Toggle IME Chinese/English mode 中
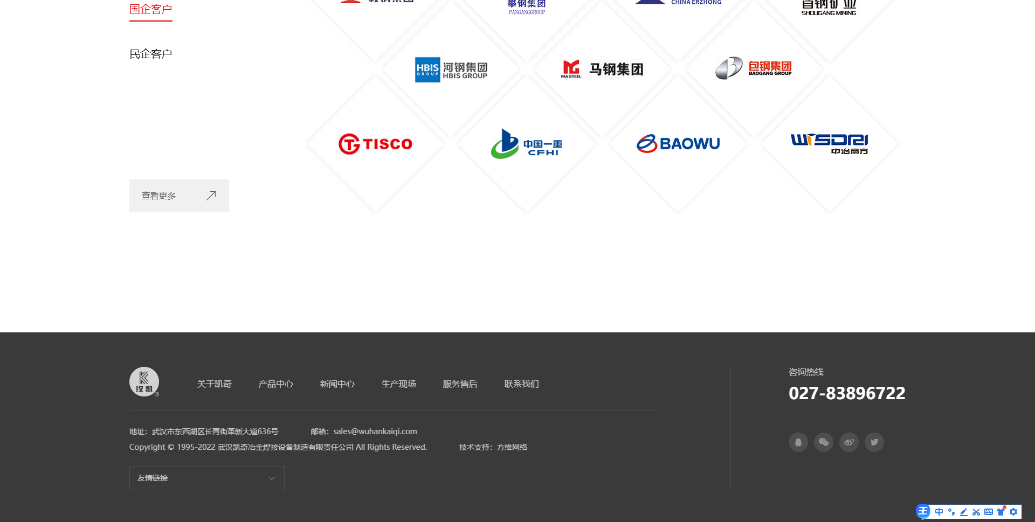 (939, 512)
